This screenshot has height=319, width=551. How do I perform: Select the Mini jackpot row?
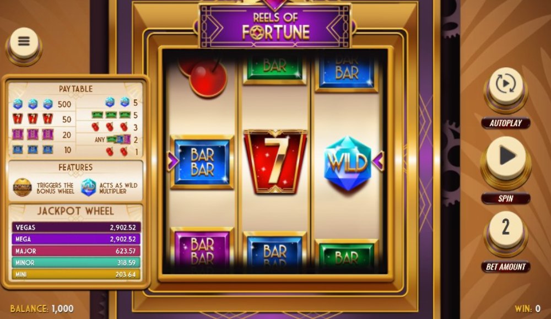pyautogui.click(x=76, y=274)
